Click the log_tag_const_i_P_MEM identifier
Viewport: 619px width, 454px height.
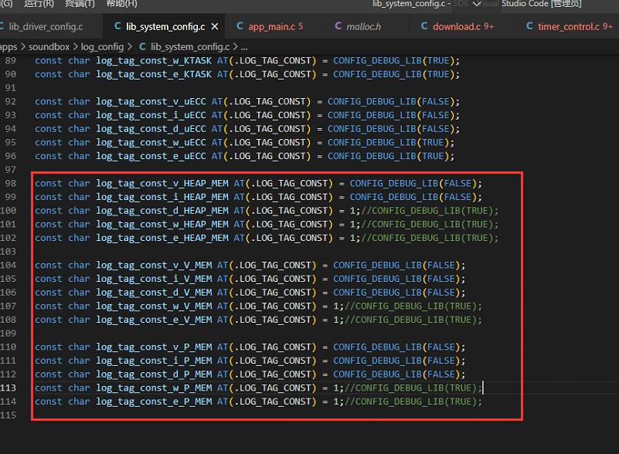(154, 361)
